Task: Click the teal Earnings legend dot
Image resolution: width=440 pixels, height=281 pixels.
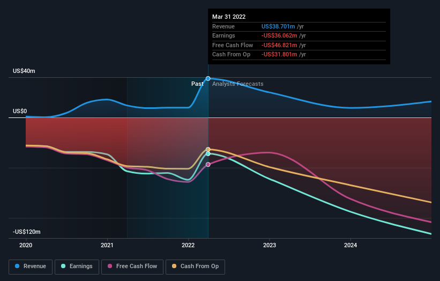Action: pyautogui.click(x=63, y=266)
